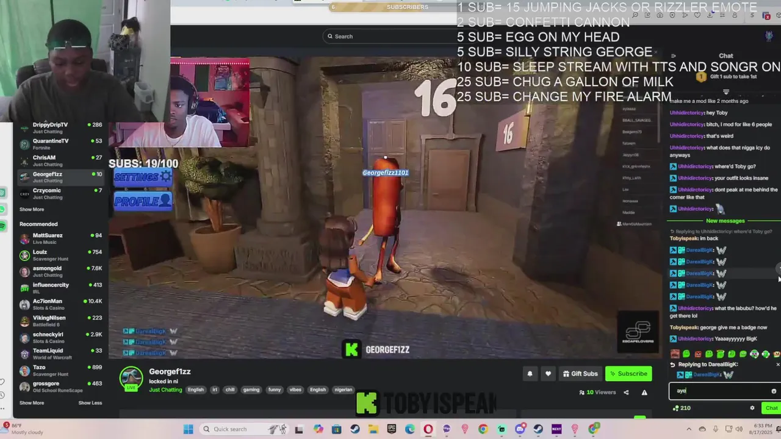Open Windows Start menu
The image size is (781, 439).
coord(189,429)
